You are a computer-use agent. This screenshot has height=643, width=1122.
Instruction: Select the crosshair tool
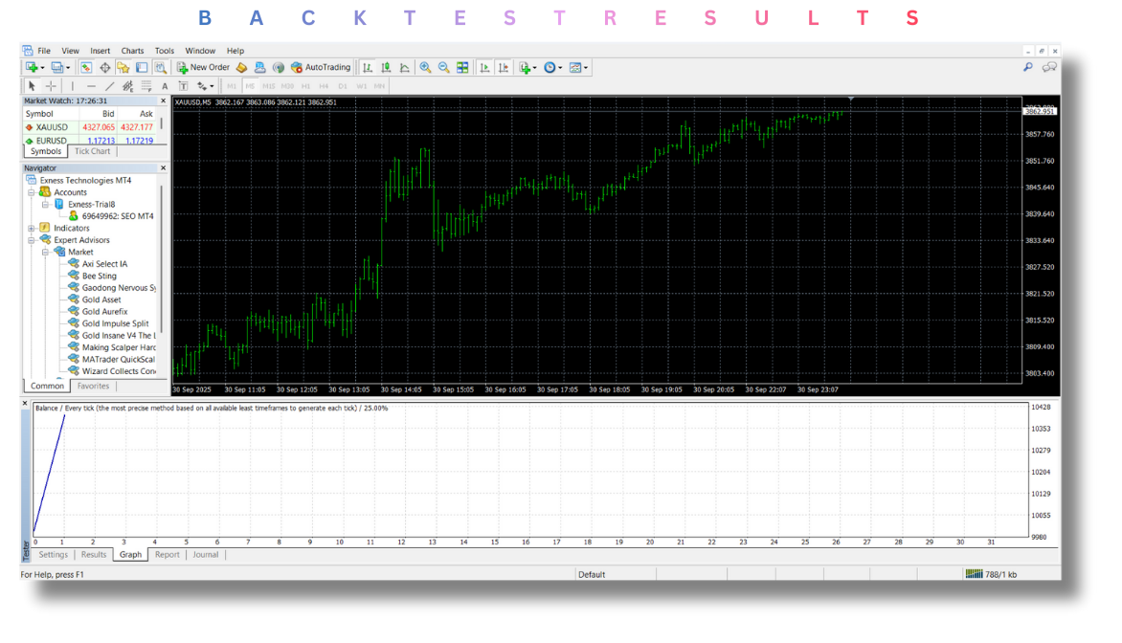click(x=51, y=86)
